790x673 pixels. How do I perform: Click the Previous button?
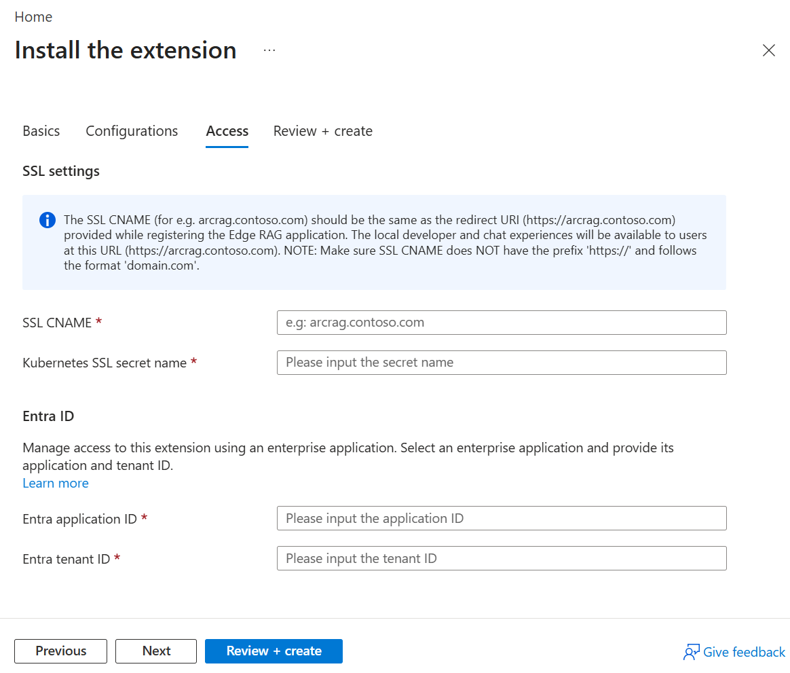[x=61, y=651]
